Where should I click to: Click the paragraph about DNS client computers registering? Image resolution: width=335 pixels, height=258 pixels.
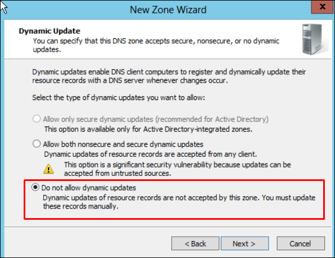(169, 76)
